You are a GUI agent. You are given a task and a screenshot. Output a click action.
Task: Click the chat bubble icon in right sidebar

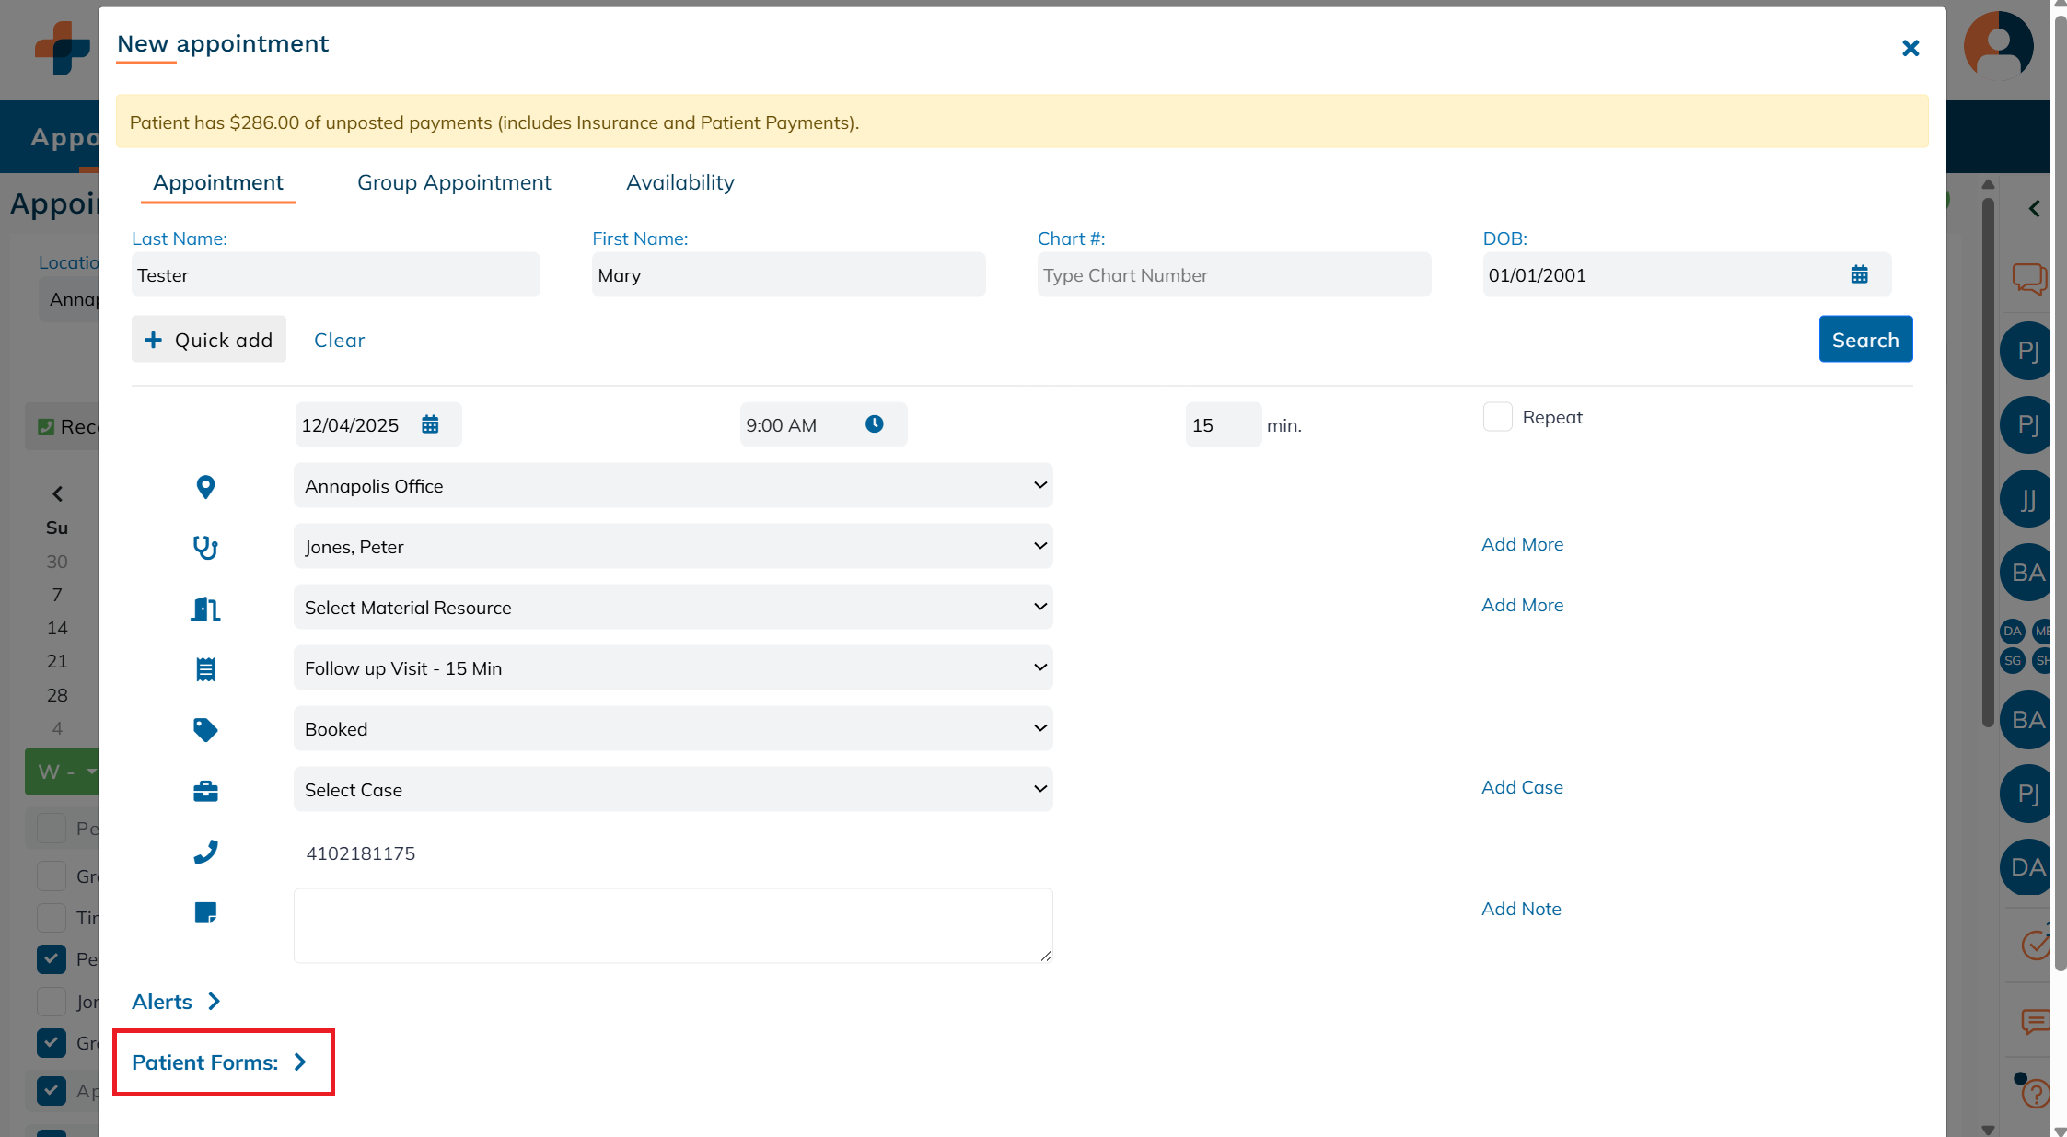click(2028, 278)
